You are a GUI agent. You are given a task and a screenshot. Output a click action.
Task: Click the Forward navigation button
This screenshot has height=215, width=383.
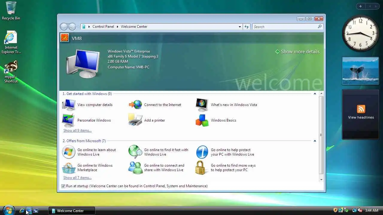[x=72, y=27]
